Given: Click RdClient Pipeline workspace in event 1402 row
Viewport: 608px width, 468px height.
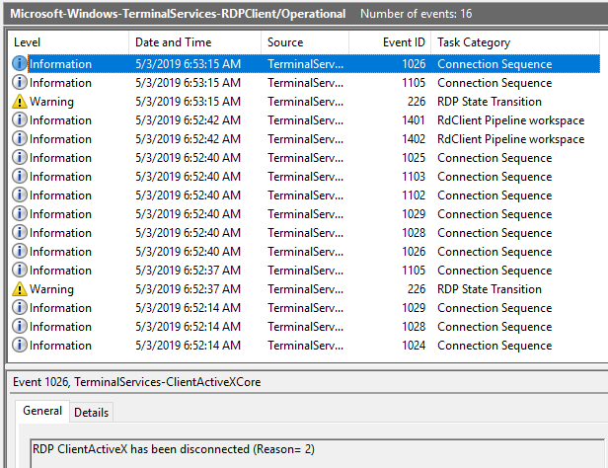Looking at the screenshot, I should click(x=510, y=139).
